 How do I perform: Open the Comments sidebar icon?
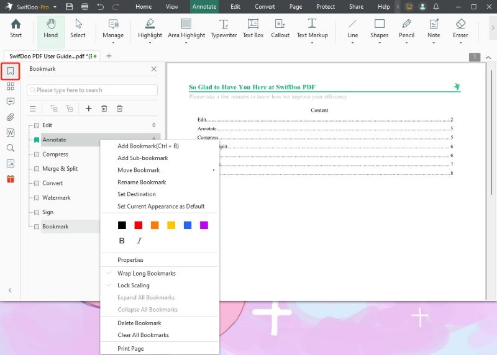(x=11, y=101)
